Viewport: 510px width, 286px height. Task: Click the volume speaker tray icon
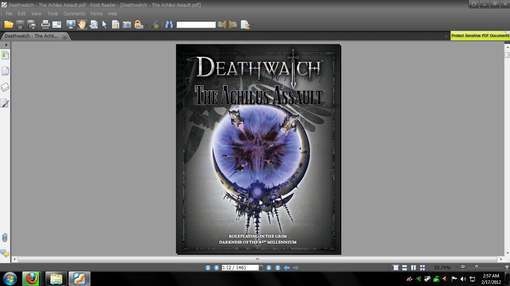[463, 279]
